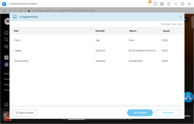
Task: Open the settings gear icon
Action: pos(162,4)
